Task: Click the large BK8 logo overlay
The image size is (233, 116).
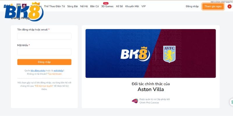Action: pyautogui.click(x=24, y=12)
